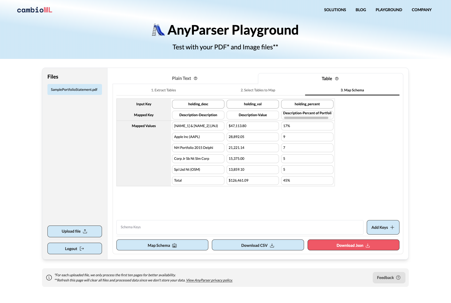
Task: Click the Mapped Key row label
Action: (144, 115)
